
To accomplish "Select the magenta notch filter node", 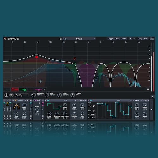I will click(x=87, y=64).
